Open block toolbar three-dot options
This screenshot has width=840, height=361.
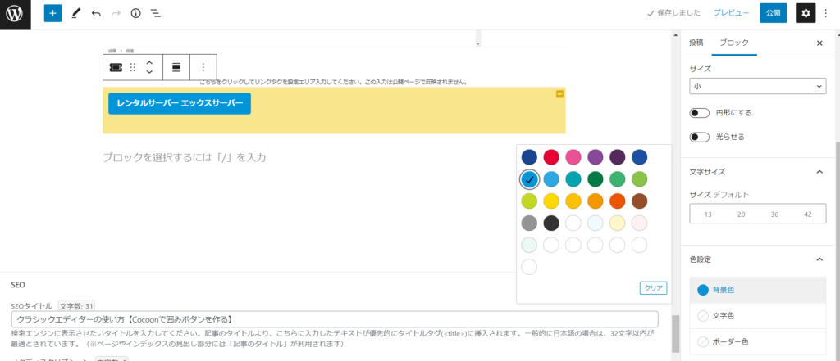point(203,67)
